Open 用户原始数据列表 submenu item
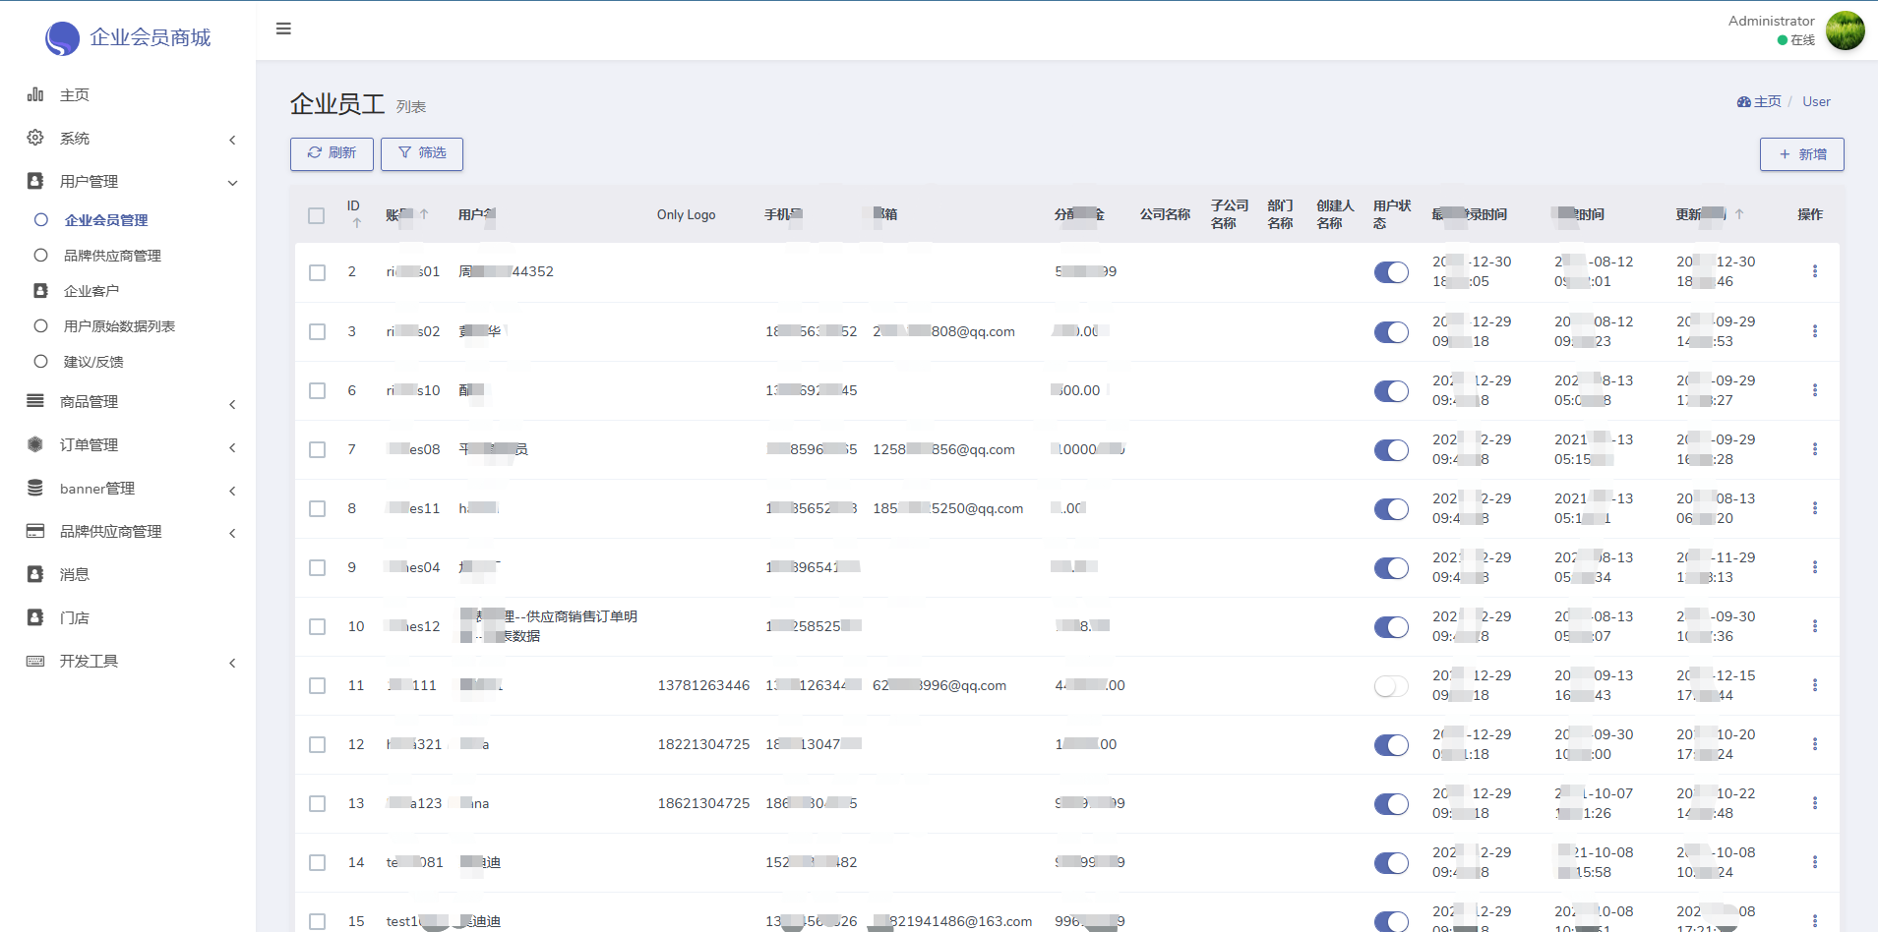Viewport: 1878px width, 932px height. point(119,326)
